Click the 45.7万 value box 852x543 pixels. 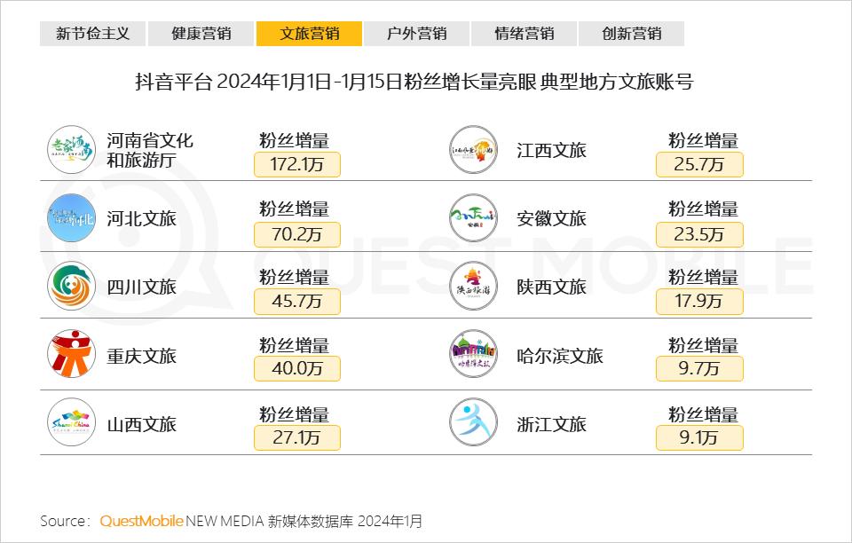(x=297, y=302)
